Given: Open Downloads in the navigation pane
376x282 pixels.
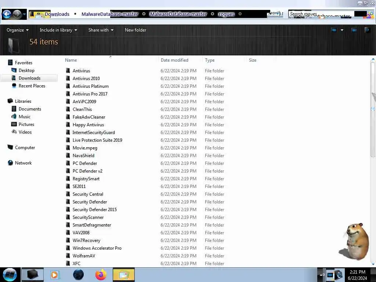Looking at the screenshot, I should click(29, 78).
